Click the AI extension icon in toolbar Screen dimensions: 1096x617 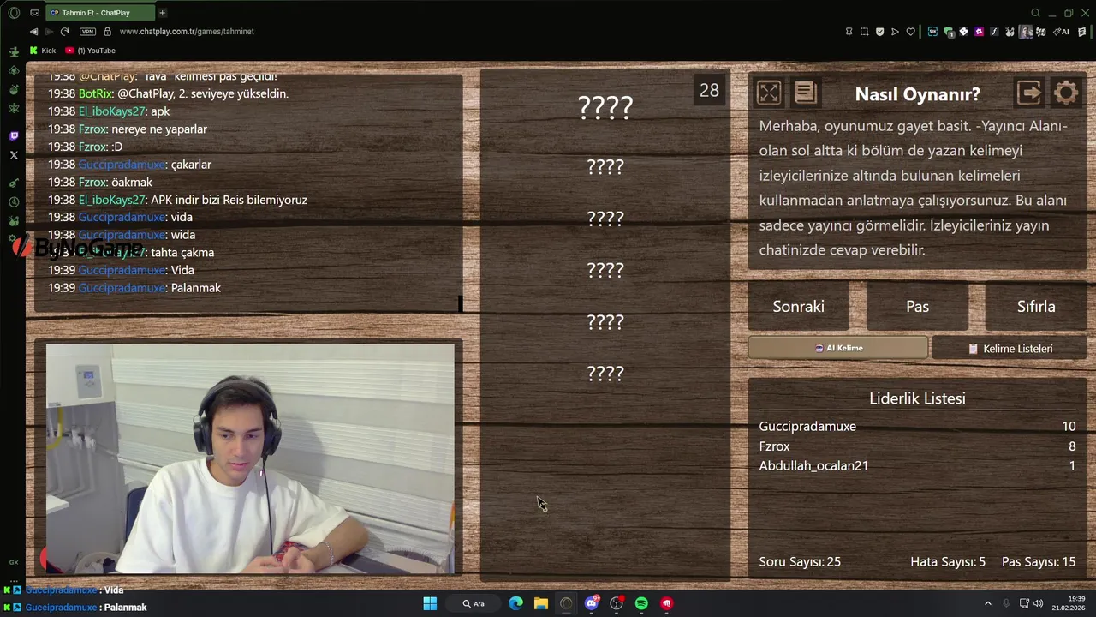click(1063, 32)
